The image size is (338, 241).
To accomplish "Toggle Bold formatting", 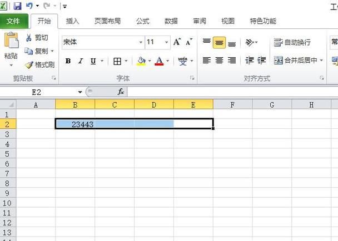I will (68, 61).
